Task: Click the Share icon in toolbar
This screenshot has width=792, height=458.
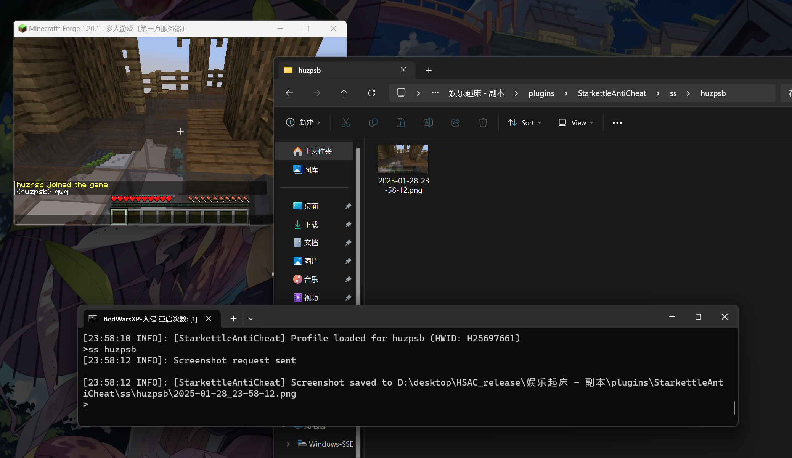Action: (x=456, y=122)
